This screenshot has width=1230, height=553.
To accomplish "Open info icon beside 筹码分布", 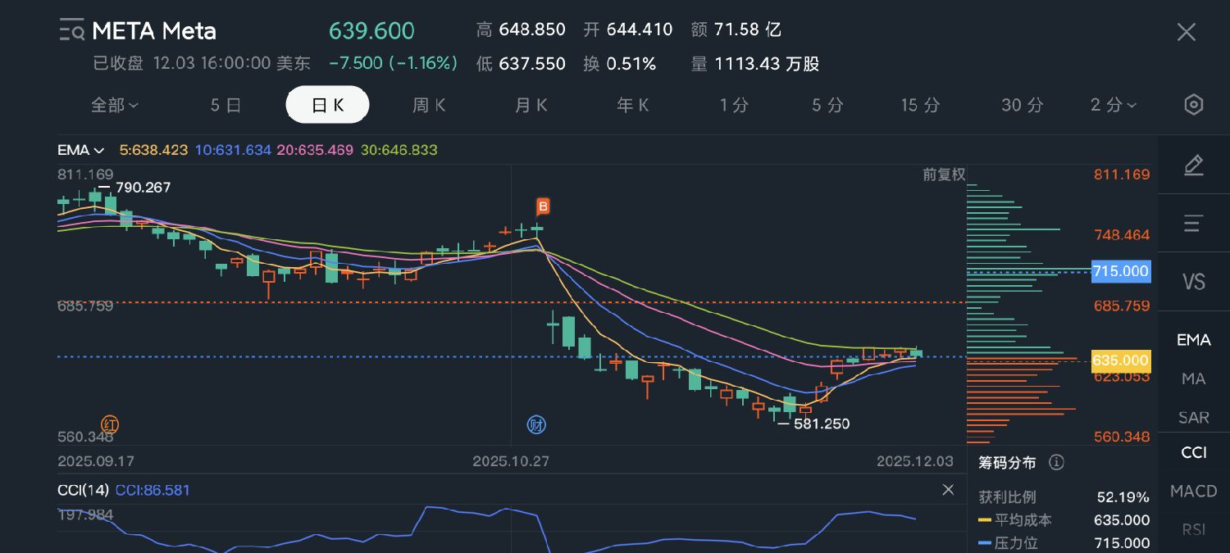I will (1056, 463).
